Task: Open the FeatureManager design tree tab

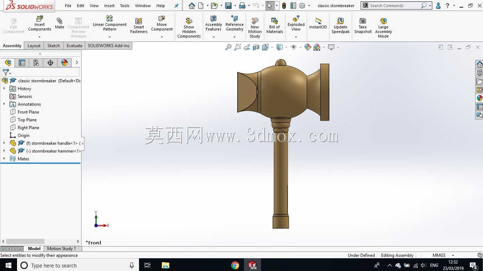Action: point(8,63)
